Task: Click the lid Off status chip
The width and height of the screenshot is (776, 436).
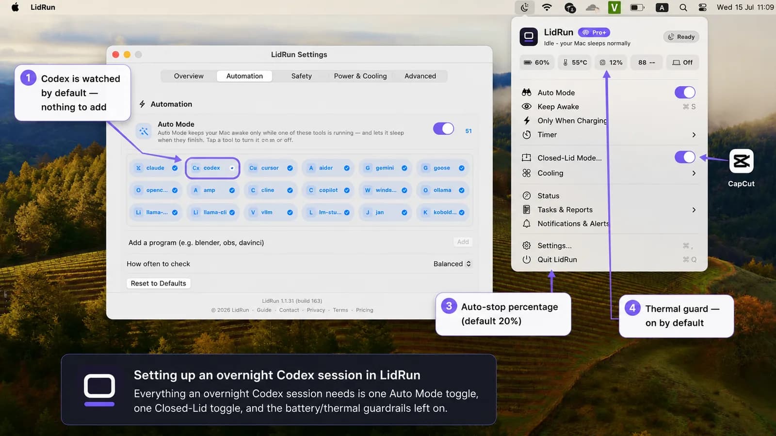Action: click(x=682, y=62)
